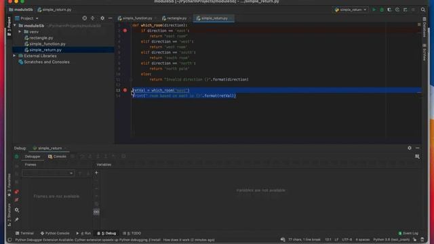Toggle breakpoint on line 13

pyautogui.click(x=125, y=90)
